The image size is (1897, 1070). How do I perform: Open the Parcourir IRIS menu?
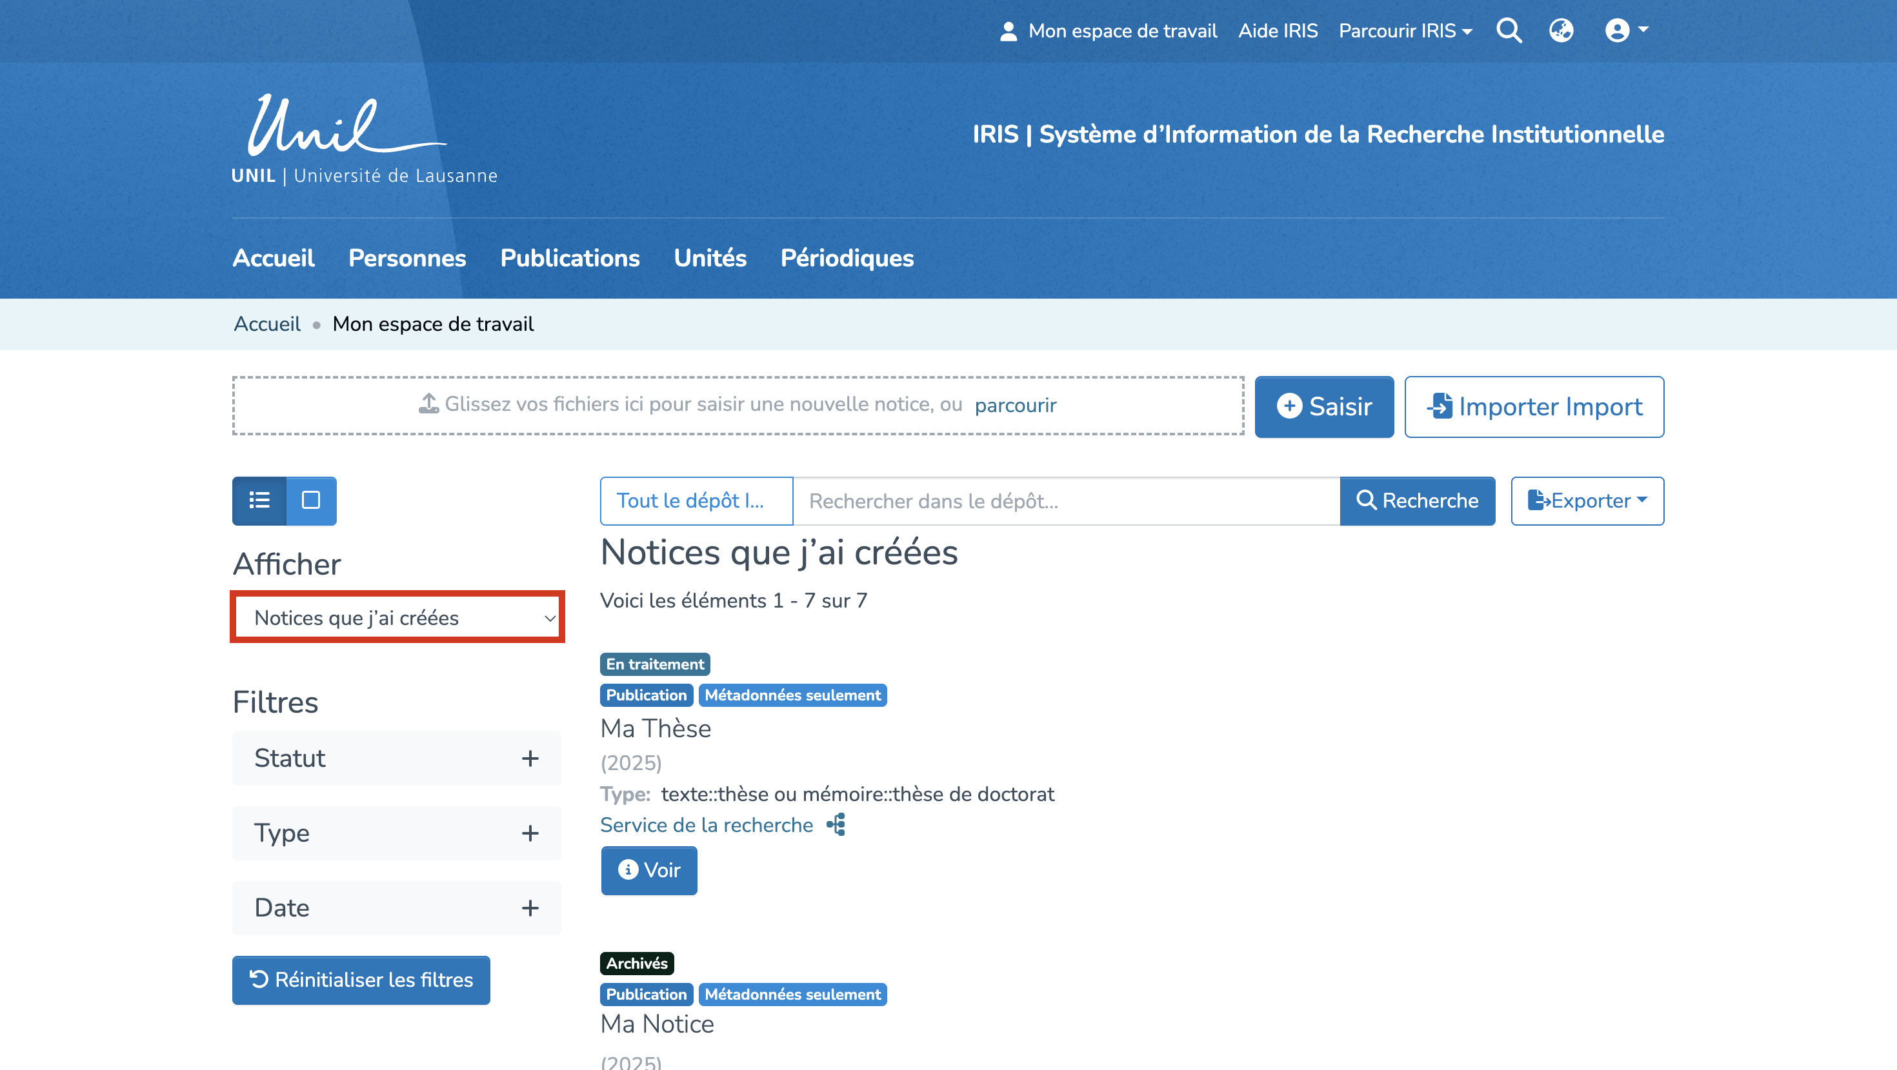pos(1404,31)
